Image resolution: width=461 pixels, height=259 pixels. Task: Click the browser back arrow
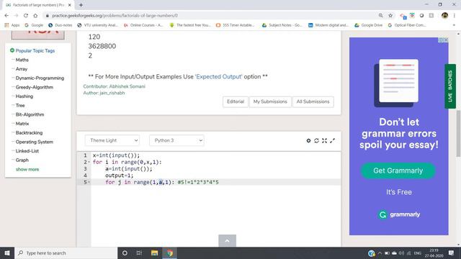(x=6, y=16)
